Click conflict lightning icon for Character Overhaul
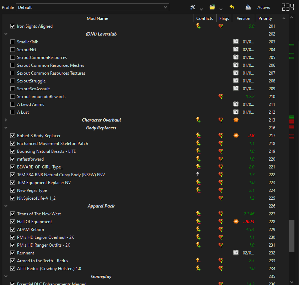Screen dimensions: 299x285 point(198,120)
